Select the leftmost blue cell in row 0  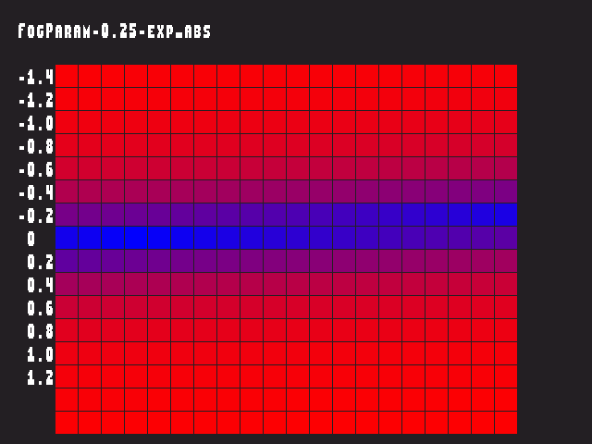pyautogui.click(x=67, y=238)
